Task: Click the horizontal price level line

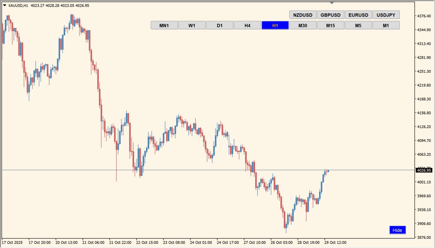Action: tap(202, 169)
